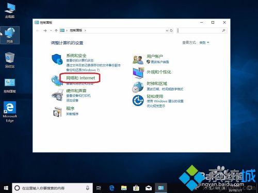The width and height of the screenshot is (258, 193).
Task: Open the 用户帐户 link
Action: coord(155,56)
